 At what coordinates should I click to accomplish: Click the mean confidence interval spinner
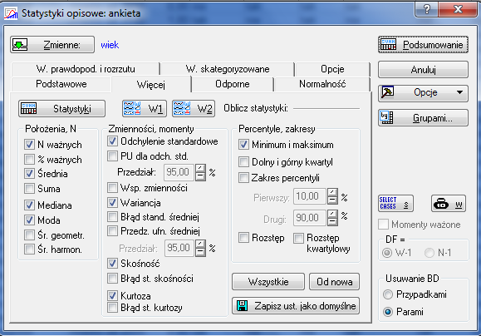200,248
